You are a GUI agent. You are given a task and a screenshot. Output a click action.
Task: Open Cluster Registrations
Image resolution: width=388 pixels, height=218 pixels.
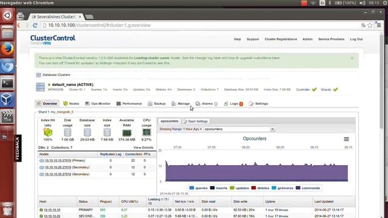coord(281,39)
